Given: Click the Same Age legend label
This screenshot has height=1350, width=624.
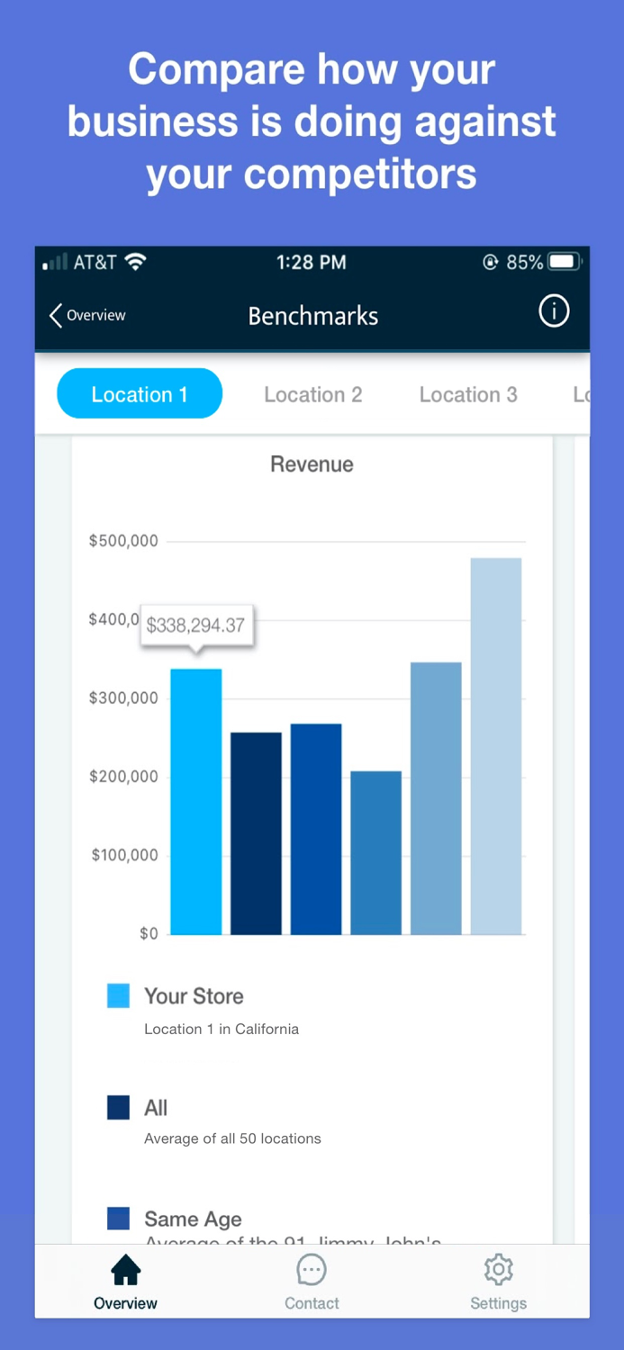Looking at the screenshot, I should (x=193, y=1219).
